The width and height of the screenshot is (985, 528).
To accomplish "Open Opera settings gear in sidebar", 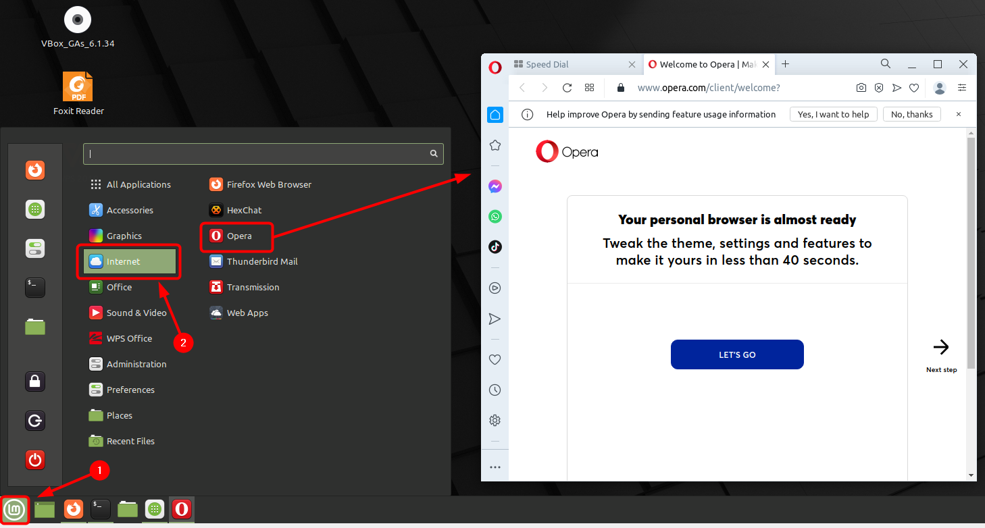I will pyautogui.click(x=495, y=421).
